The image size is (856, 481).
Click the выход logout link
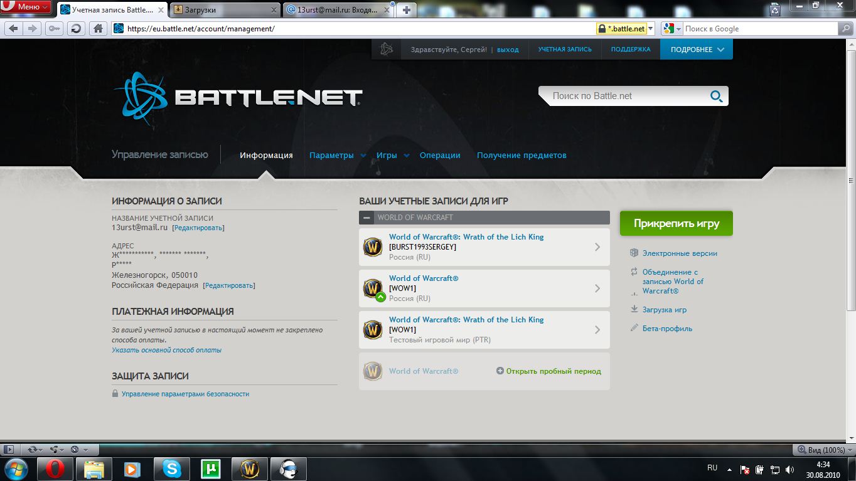pos(508,50)
